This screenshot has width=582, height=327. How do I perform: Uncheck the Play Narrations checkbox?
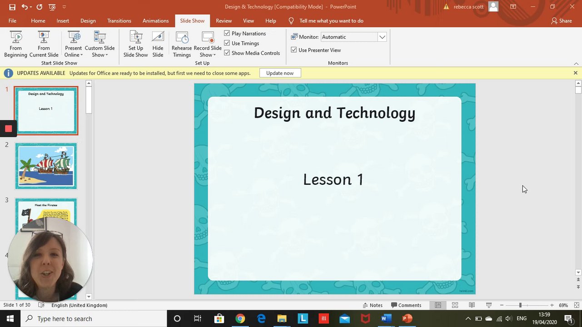coord(227,33)
